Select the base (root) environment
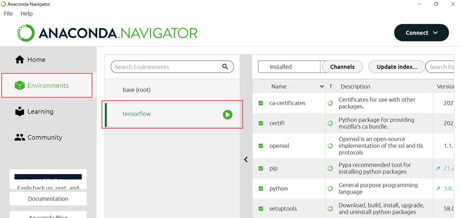 tap(172, 89)
